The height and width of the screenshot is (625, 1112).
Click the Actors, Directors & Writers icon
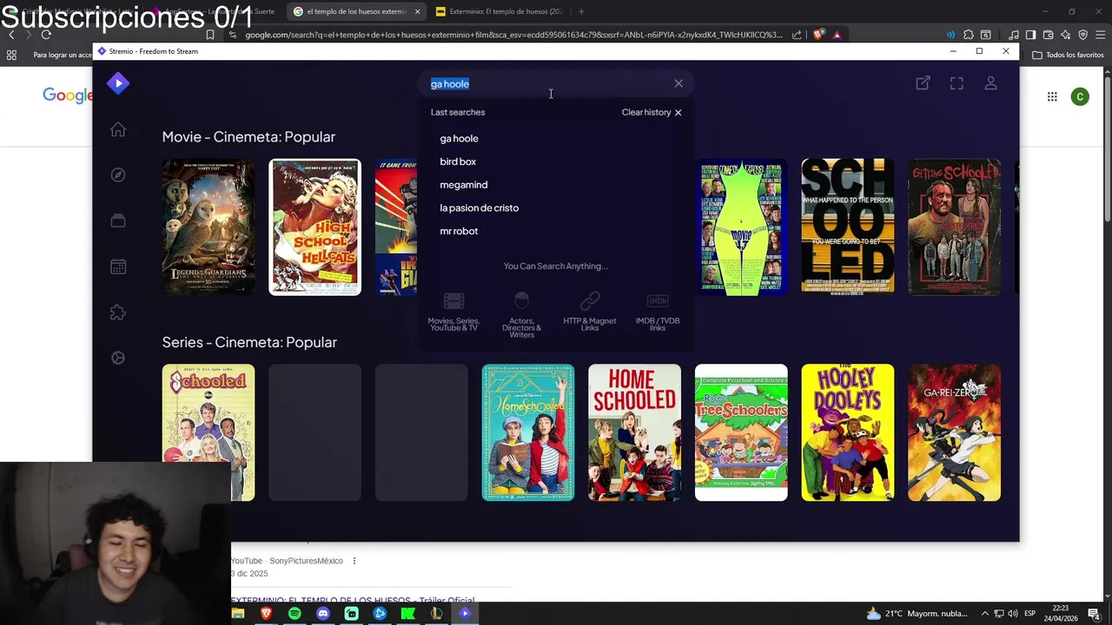tap(521, 301)
